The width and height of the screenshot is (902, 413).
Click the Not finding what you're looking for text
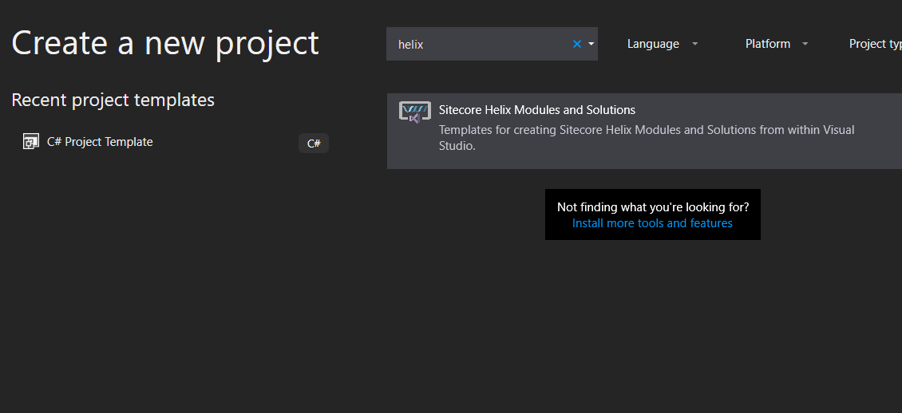pyautogui.click(x=653, y=206)
